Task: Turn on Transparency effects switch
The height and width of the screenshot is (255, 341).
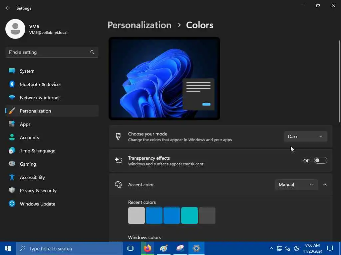Action: click(x=321, y=160)
